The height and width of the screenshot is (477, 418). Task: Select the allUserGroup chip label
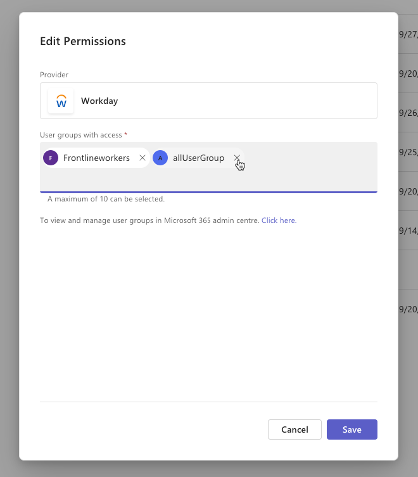198,158
